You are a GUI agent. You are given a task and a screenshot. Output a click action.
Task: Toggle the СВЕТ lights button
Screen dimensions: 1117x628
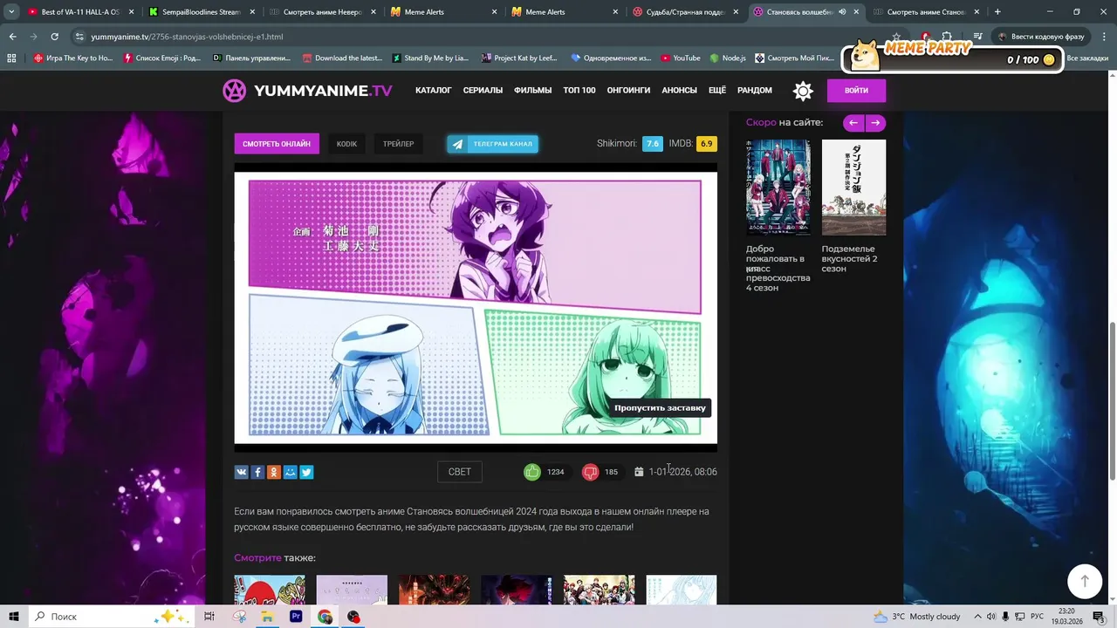pos(459,472)
